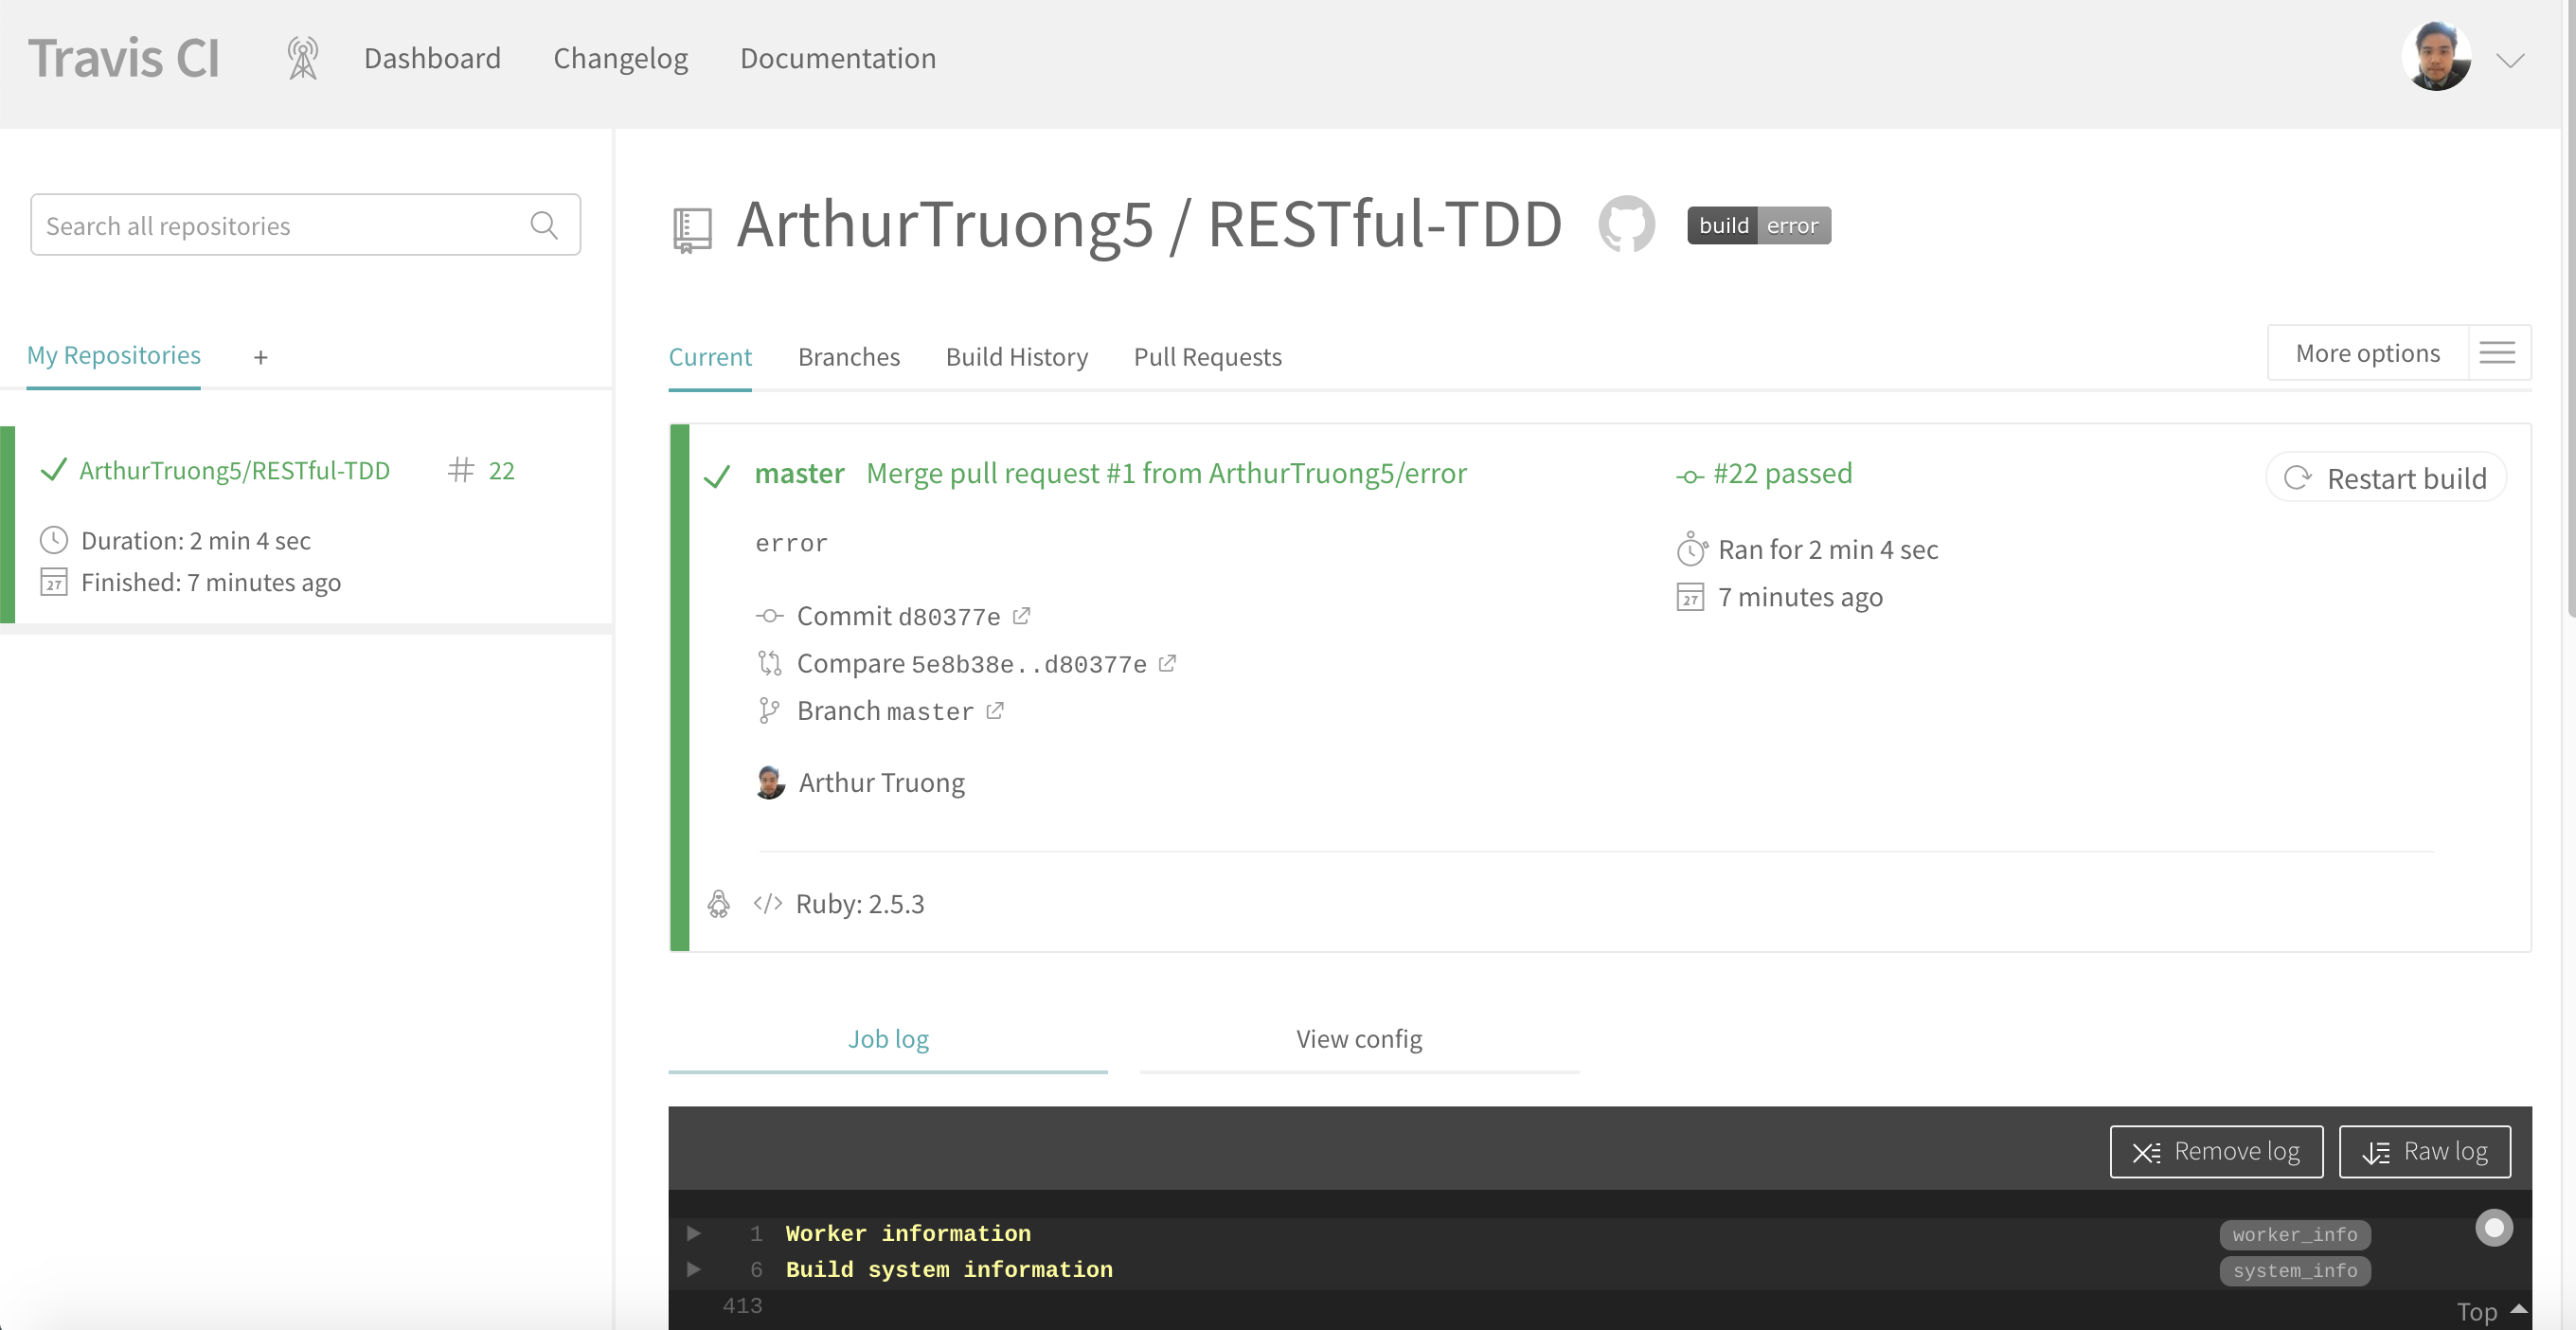Screen dimensions: 2576x1330
Task: Click the Linux penguin OS icon
Action: (718, 903)
